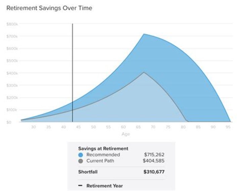
Task: Click the age 95 x-axis tick label
Action: [x=228, y=127]
